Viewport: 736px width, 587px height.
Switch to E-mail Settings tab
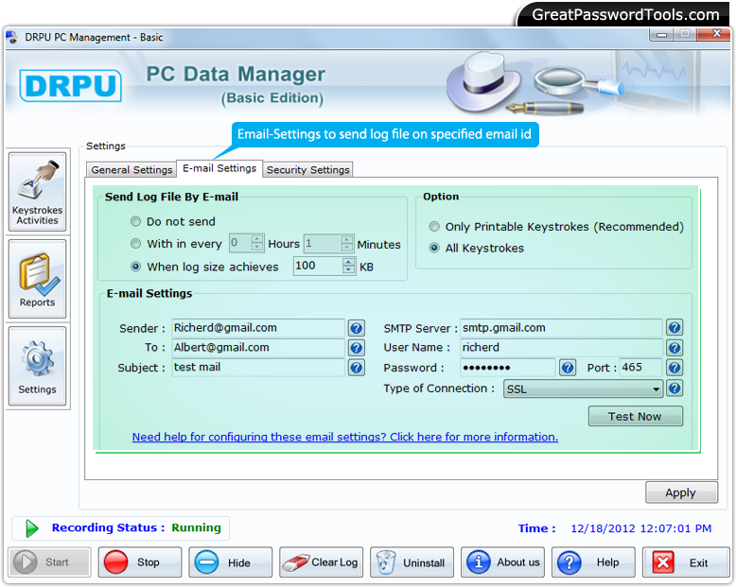click(219, 168)
